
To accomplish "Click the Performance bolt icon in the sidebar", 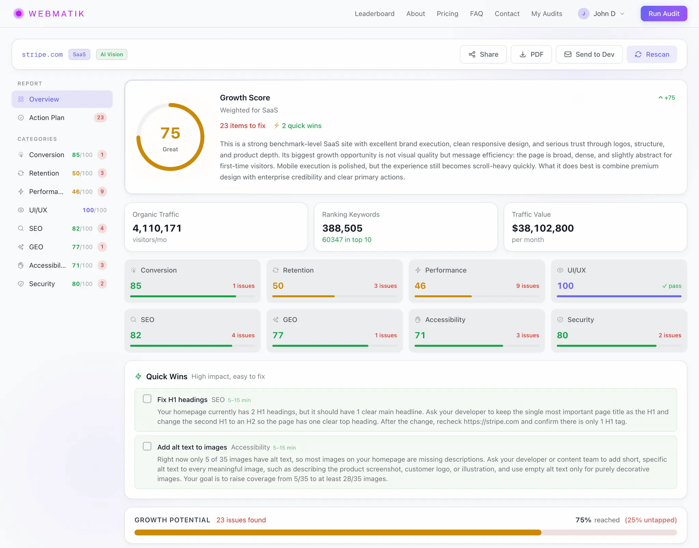I will 21,192.
